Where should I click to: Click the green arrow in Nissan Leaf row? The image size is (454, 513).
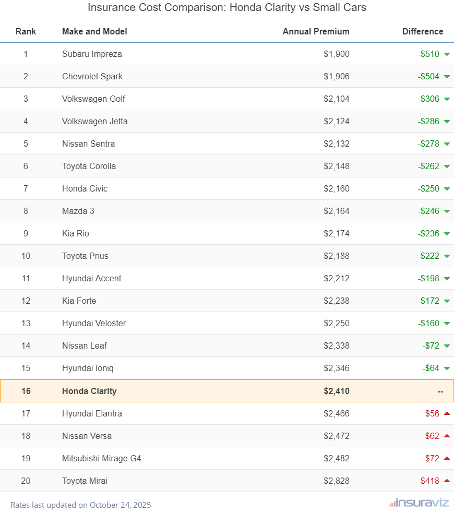click(447, 346)
